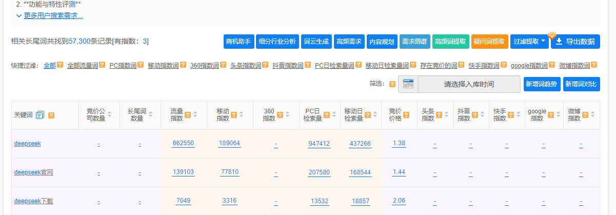616x215 pixels.
Task: Open help icon beside google指数词 filter
Action: pyautogui.click(x=551, y=65)
